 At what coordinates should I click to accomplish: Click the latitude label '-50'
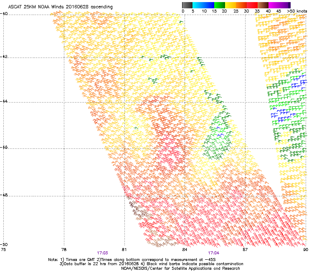click(x=4, y=245)
